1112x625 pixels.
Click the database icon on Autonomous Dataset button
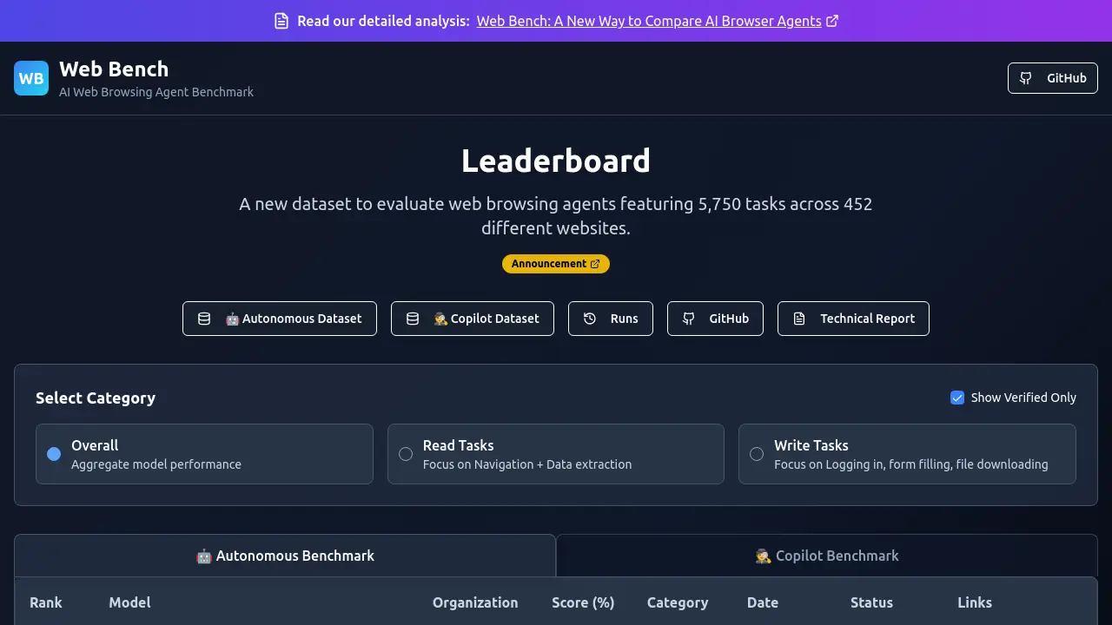(x=204, y=319)
